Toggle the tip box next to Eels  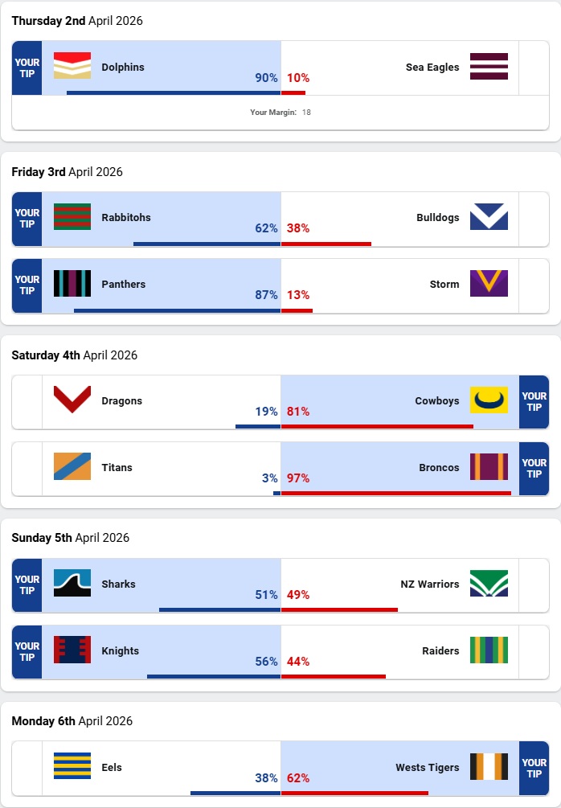tap(27, 768)
